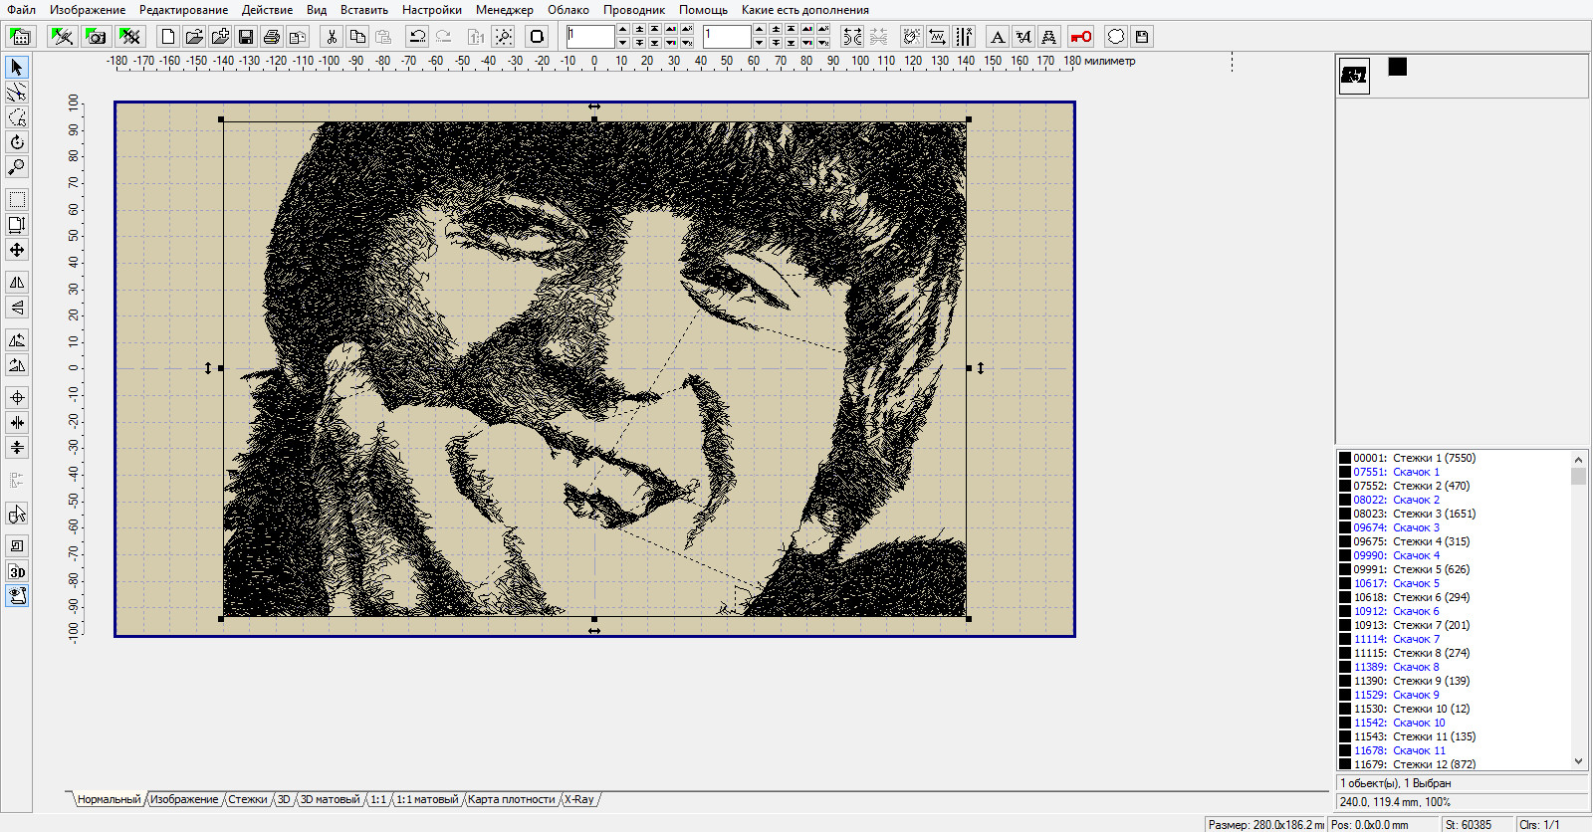Click the monogram text icon with small TA

pos(1023,37)
